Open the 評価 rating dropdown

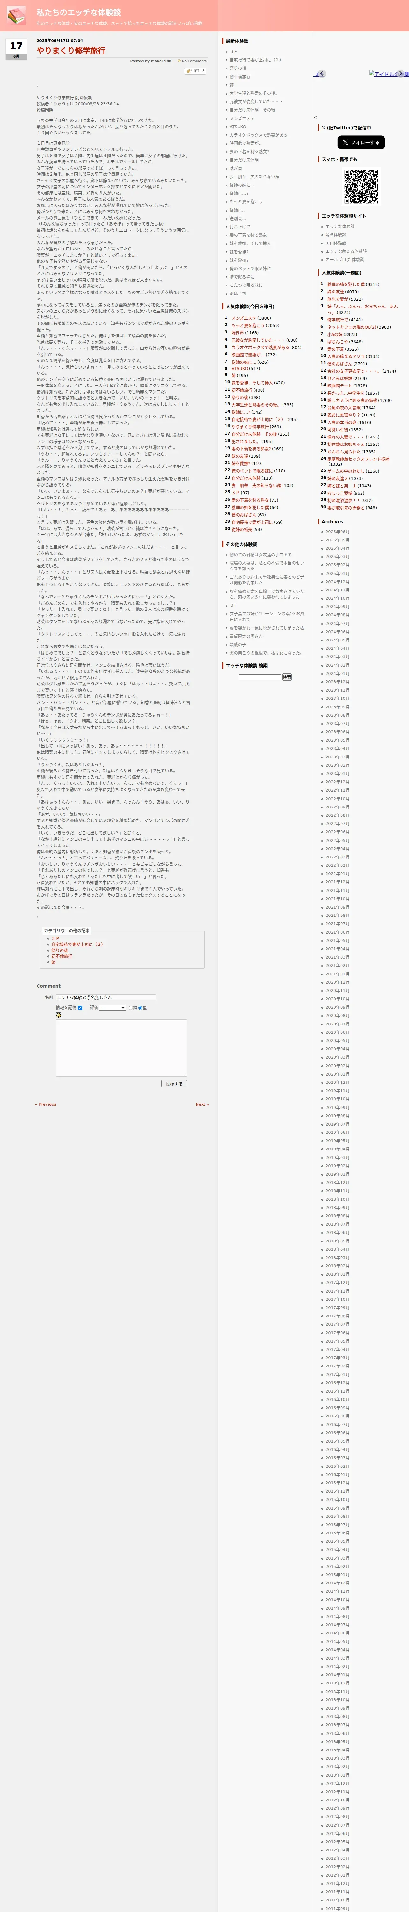pyautogui.click(x=113, y=1007)
